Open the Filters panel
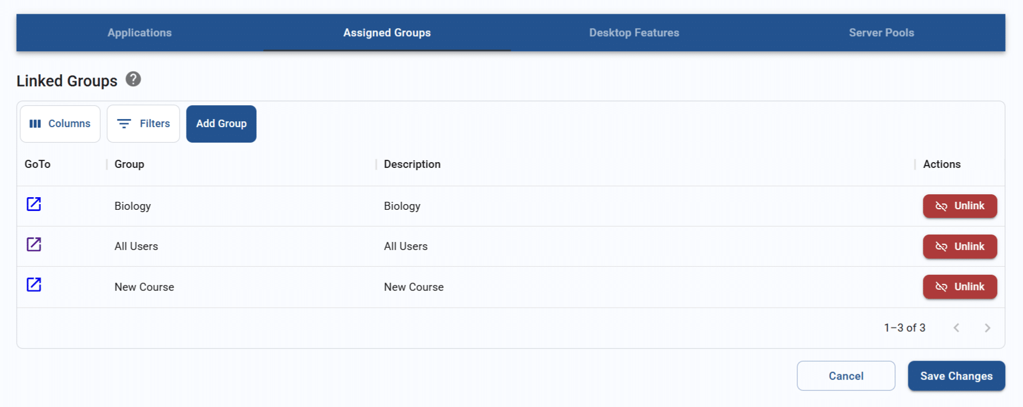The height and width of the screenshot is (407, 1023). 143,124
